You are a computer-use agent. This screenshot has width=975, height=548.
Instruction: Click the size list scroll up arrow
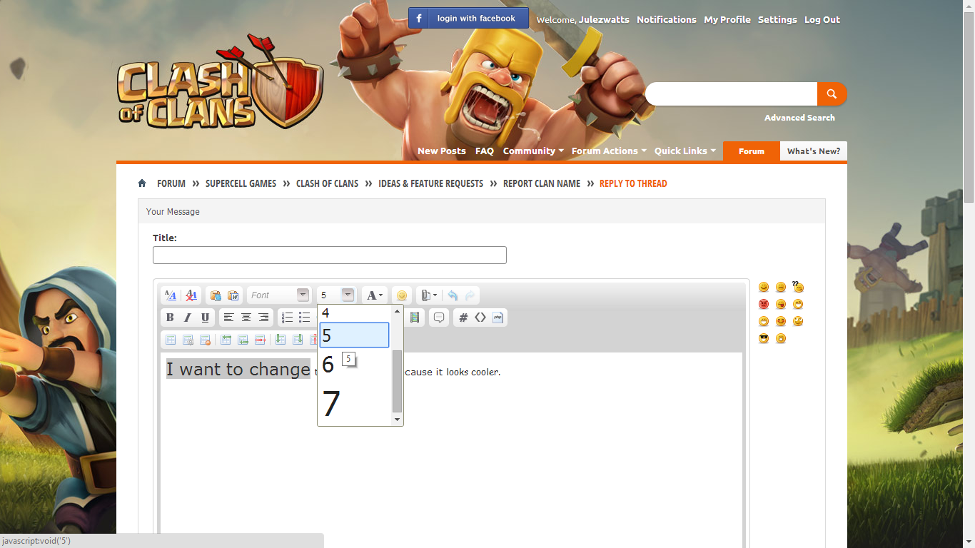398,310
